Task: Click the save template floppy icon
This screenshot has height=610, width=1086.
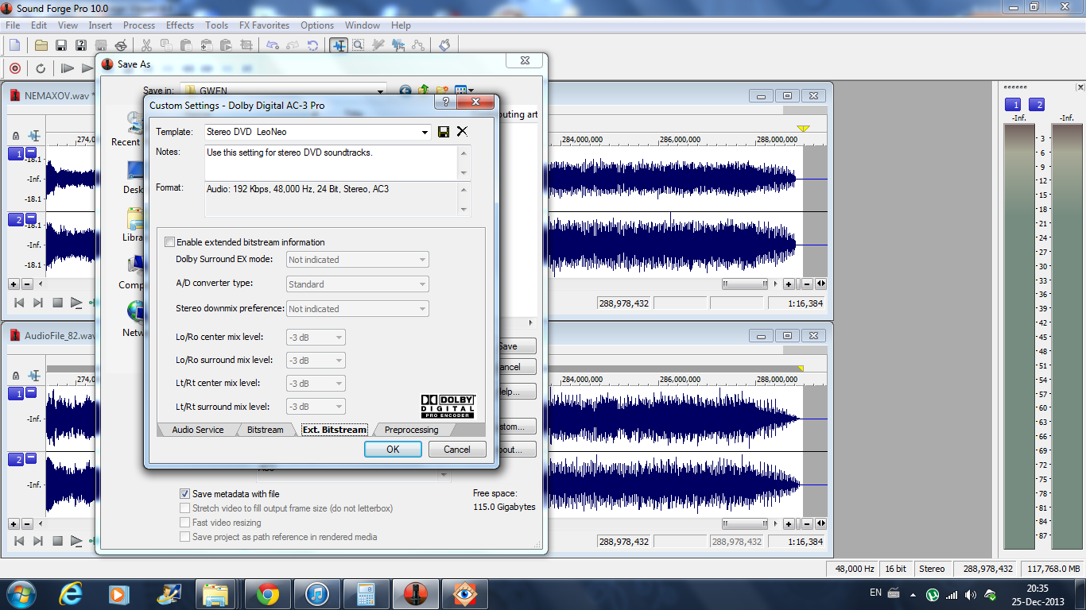Action: coord(444,132)
